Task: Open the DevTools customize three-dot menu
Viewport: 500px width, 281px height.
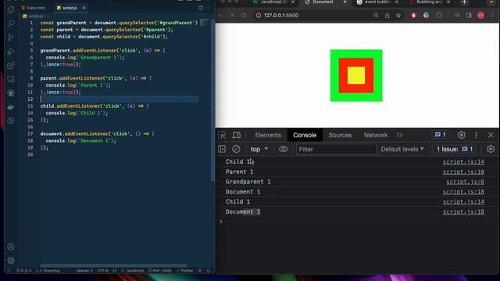Action: (x=476, y=135)
